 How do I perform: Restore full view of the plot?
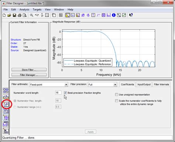coord(47,15)
